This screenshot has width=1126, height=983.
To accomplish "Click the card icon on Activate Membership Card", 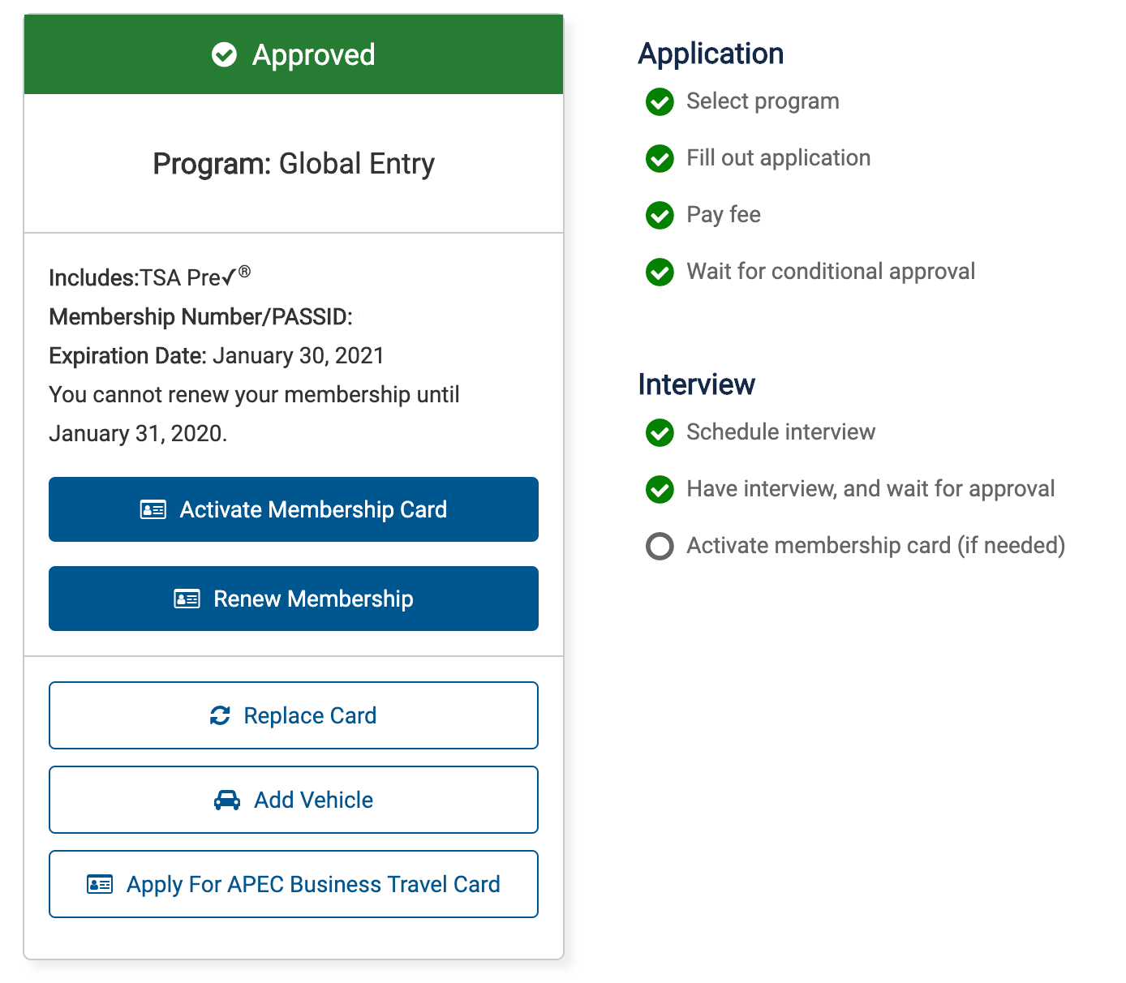I will tap(153, 509).
